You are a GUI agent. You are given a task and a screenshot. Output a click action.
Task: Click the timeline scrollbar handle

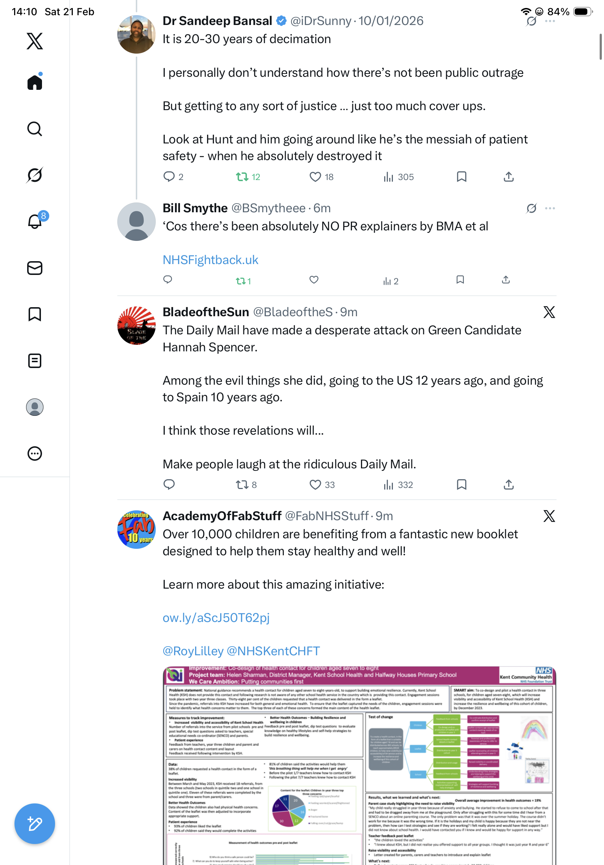(600, 46)
